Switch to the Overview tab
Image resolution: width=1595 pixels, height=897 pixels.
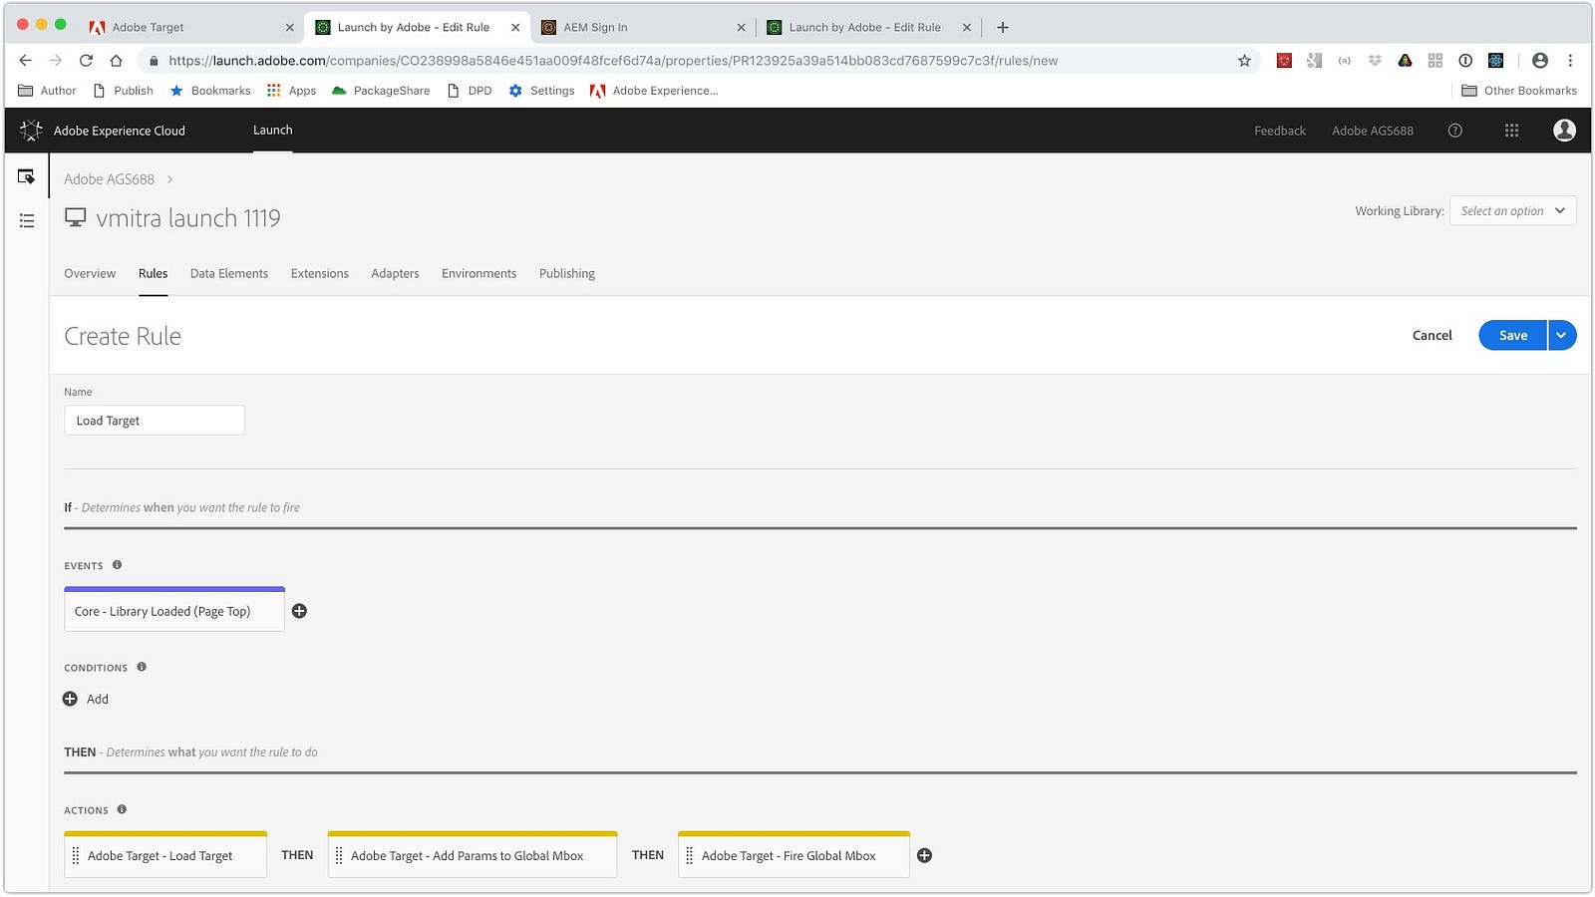[x=90, y=273]
